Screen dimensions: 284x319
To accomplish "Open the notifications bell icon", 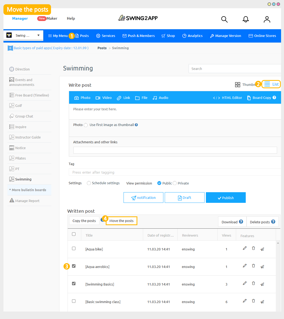I will click(246, 19).
